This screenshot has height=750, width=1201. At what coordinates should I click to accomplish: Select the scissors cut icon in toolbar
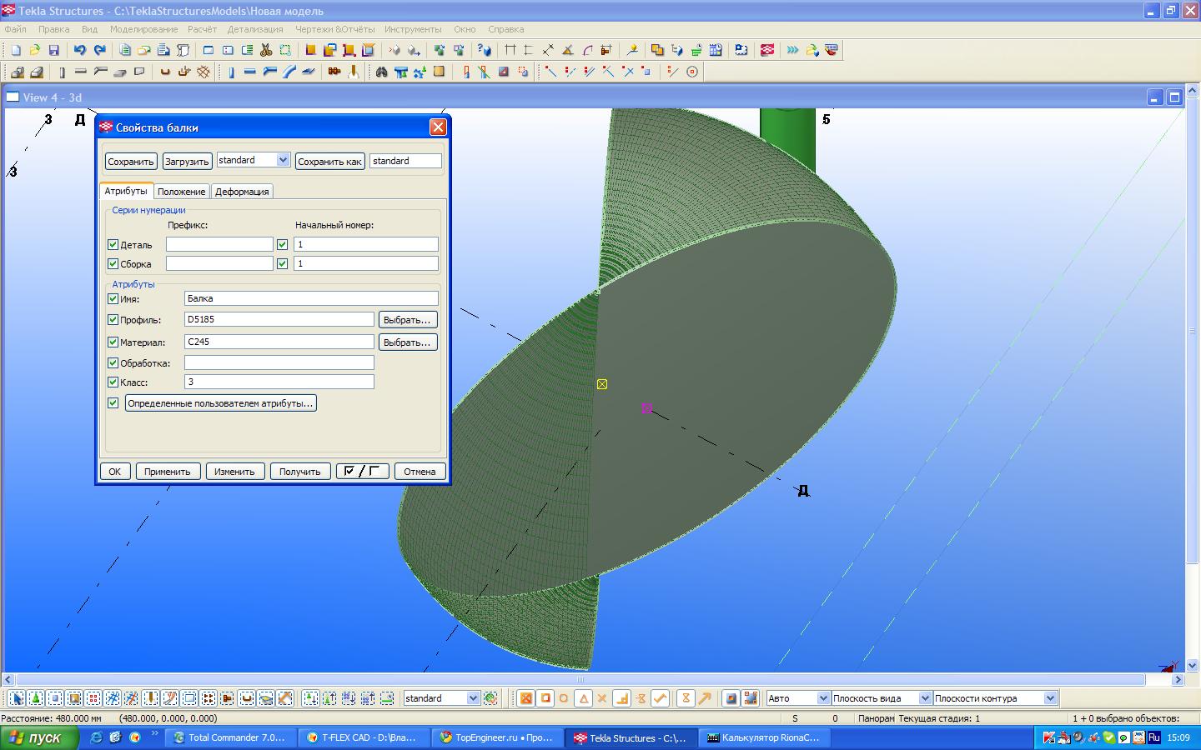click(x=266, y=50)
